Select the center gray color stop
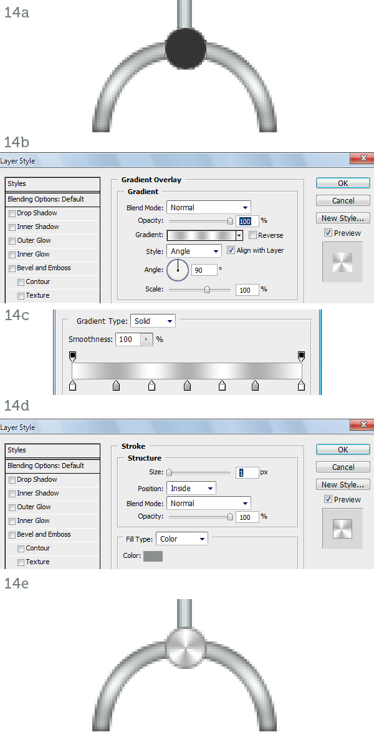The height and width of the screenshot is (747, 374). pos(187,386)
